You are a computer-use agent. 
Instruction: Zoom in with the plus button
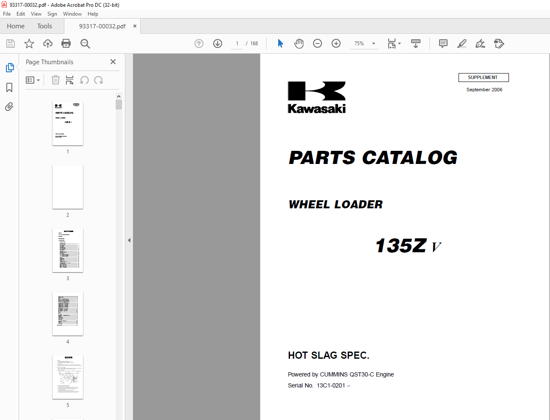336,44
